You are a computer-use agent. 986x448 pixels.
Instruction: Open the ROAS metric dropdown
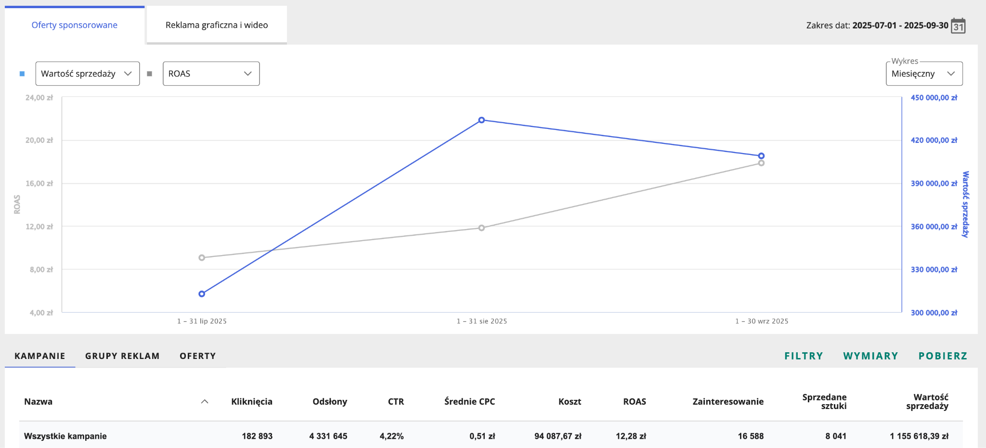[211, 74]
